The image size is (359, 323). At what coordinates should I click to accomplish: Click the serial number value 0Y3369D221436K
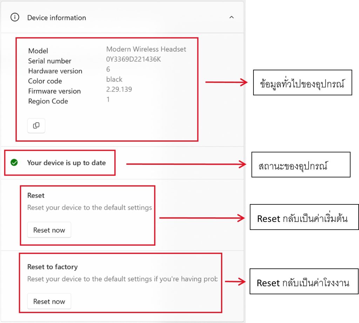133,59
